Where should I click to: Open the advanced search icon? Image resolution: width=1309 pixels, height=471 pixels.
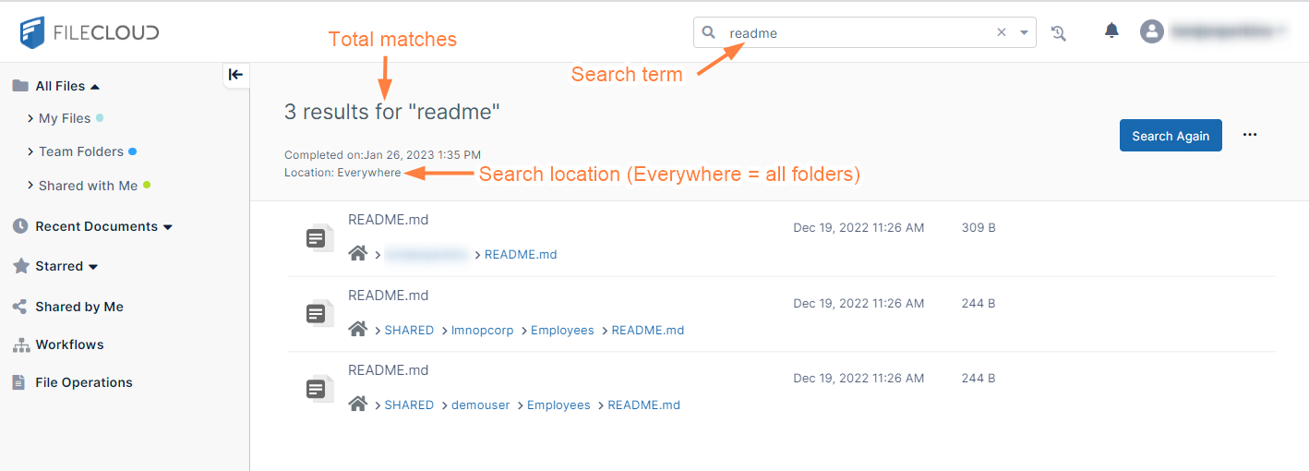tap(1059, 33)
